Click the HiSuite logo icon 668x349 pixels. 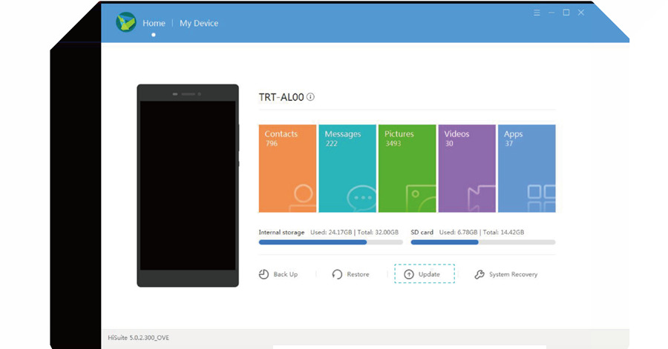click(x=126, y=22)
